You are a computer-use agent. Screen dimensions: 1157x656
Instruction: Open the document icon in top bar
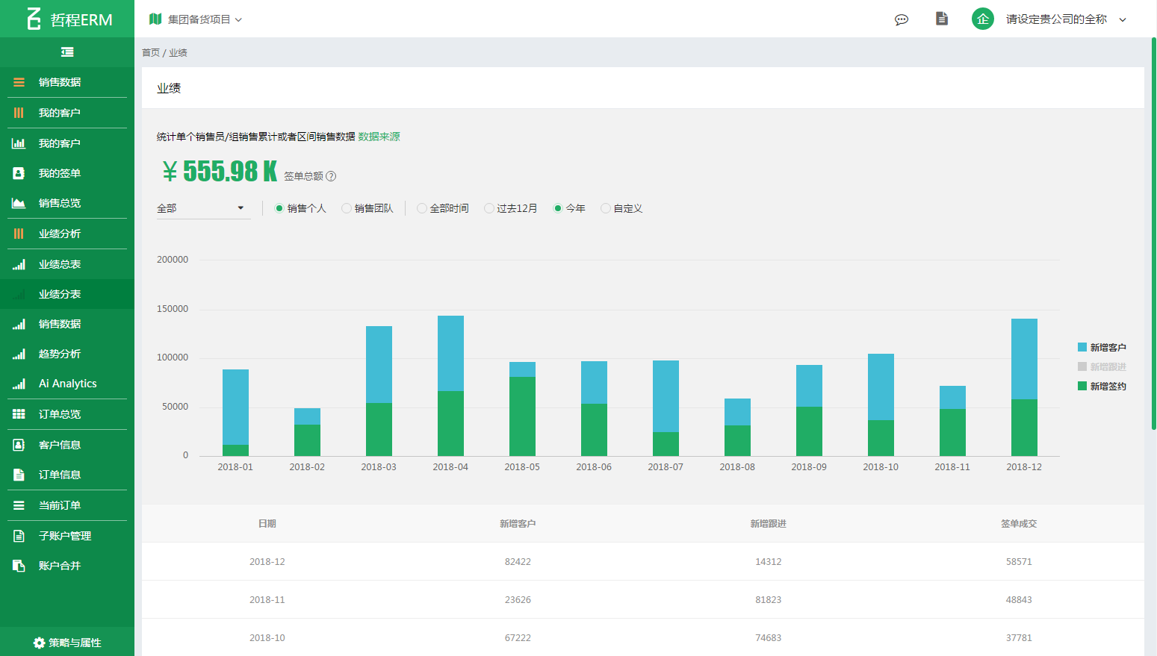pos(942,19)
